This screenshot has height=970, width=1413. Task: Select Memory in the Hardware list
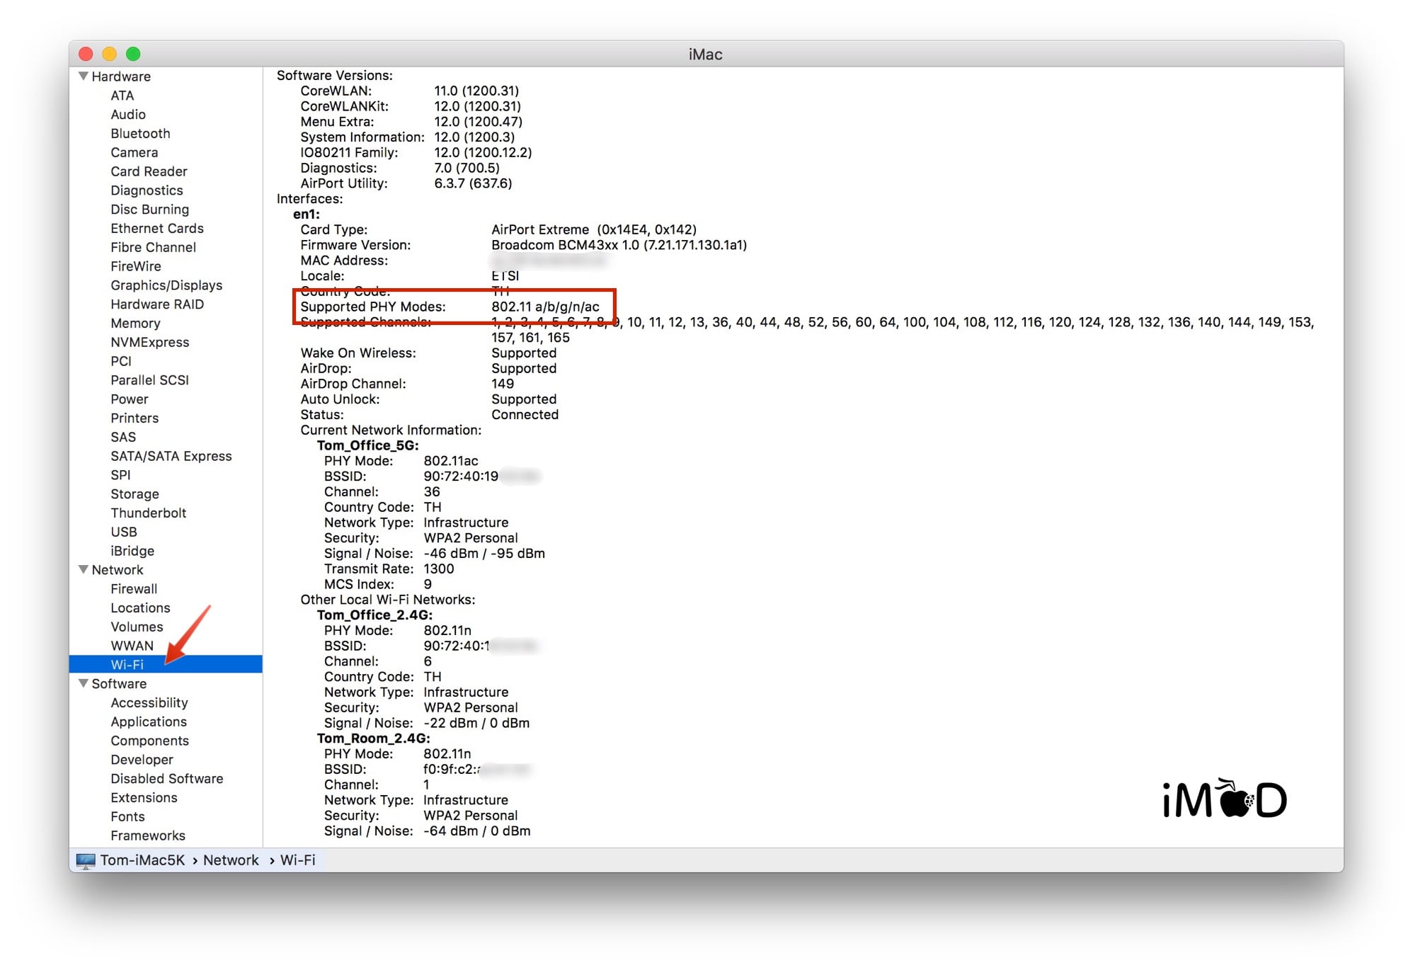tap(136, 323)
